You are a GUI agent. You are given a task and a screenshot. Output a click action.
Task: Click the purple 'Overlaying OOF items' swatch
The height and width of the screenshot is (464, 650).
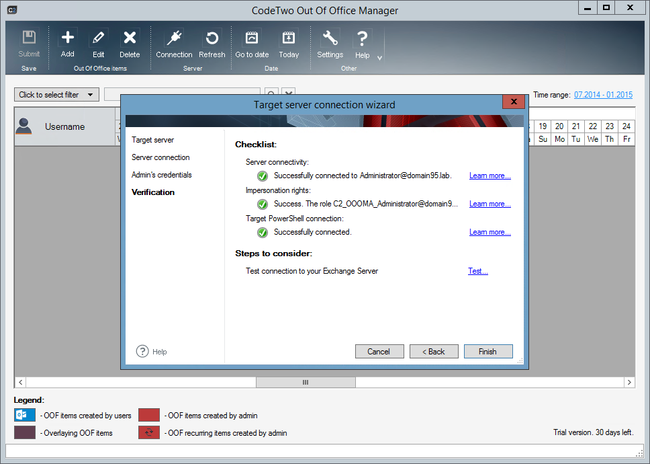click(x=25, y=432)
